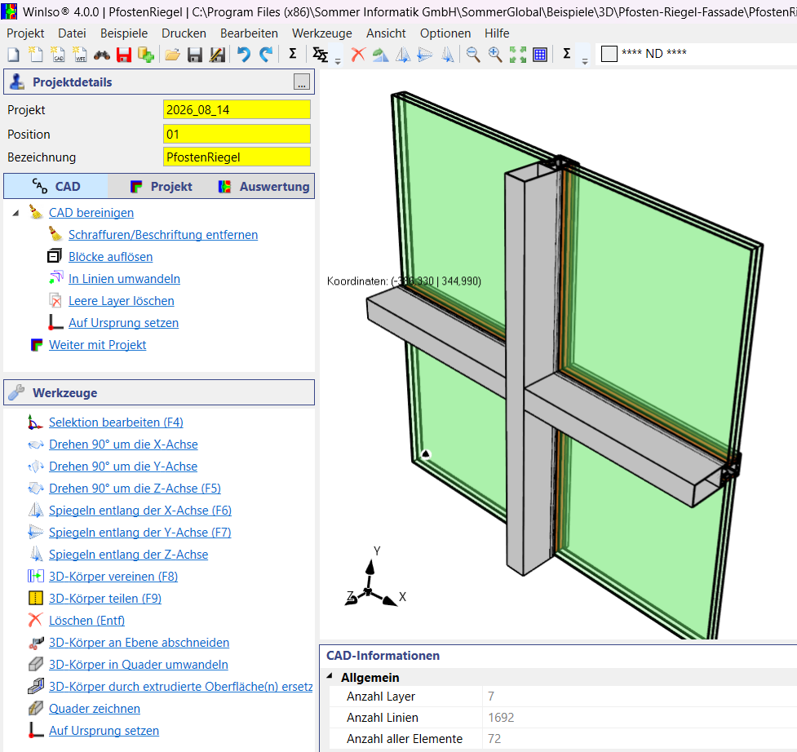The image size is (797, 752).
Task: Click the dark floppy disk save icon
Action: (x=195, y=55)
